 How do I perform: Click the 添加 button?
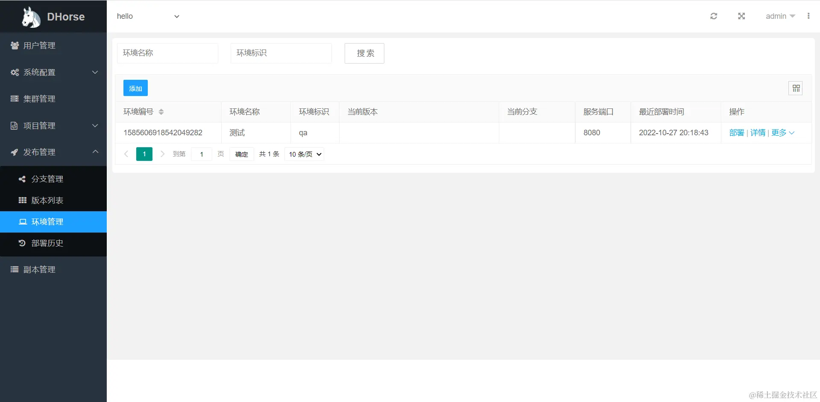pos(135,88)
